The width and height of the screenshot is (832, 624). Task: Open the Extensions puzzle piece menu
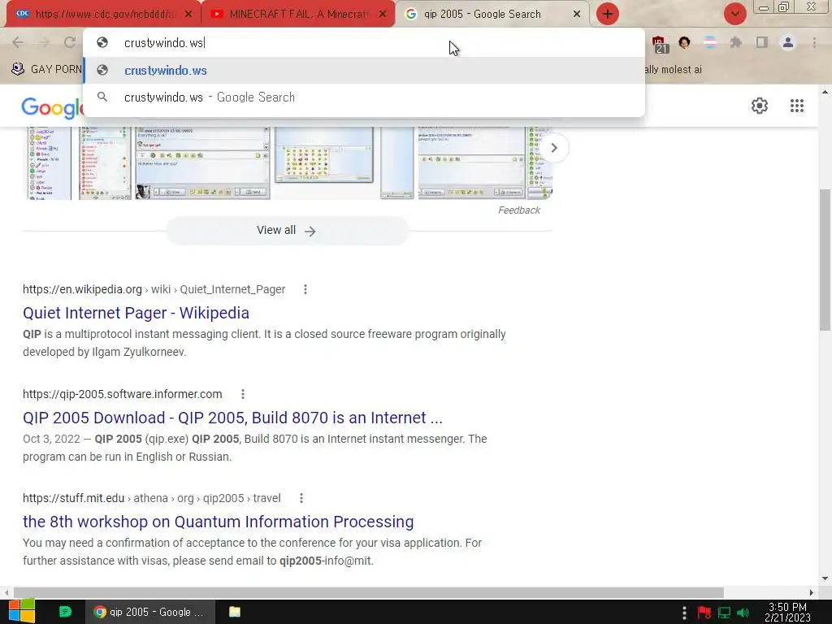click(x=735, y=42)
